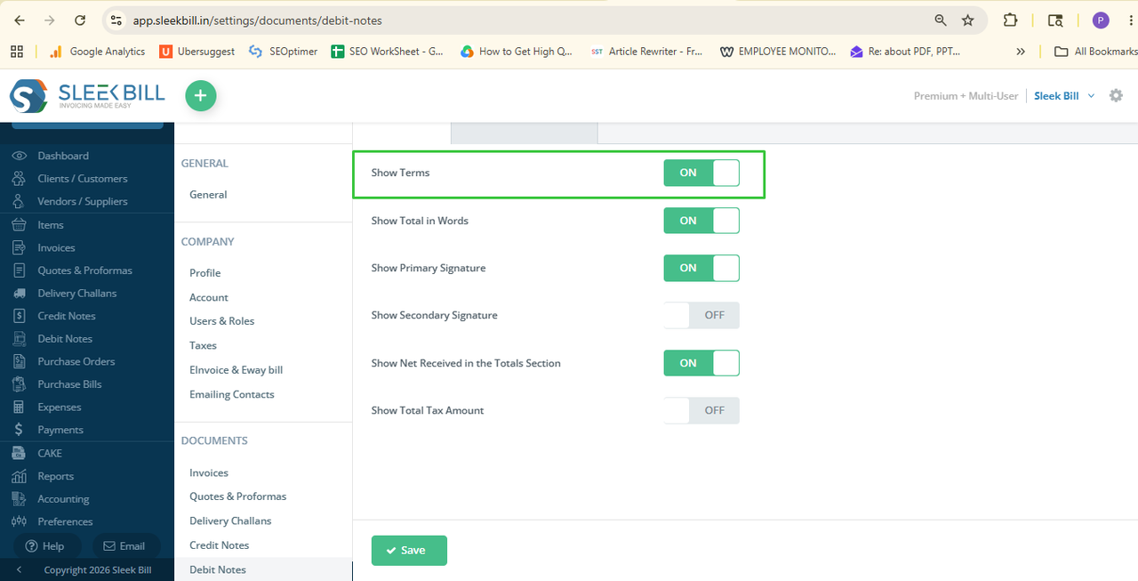Open All Bookmarks folder

[1095, 52]
